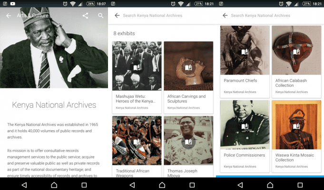Tap the share icon on Kenya National Archives page
The height and width of the screenshot is (190, 324).
pyautogui.click(x=85, y=16)
